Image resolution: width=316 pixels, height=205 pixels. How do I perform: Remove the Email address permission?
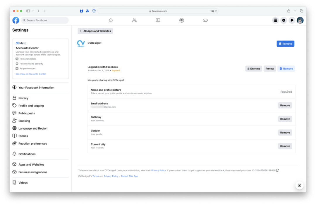(285, 105)
